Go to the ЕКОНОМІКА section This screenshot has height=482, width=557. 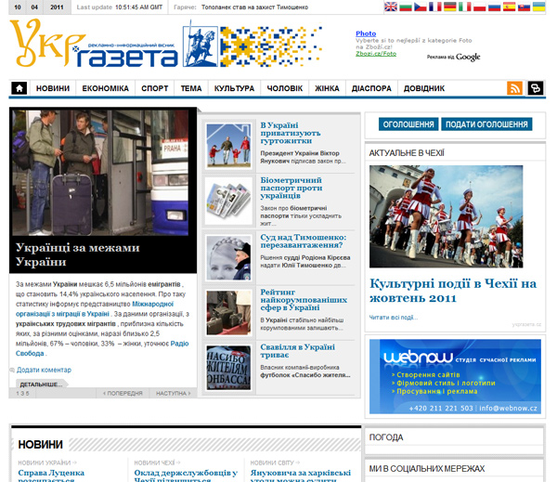pyautogui.click(x=105, y=88)
